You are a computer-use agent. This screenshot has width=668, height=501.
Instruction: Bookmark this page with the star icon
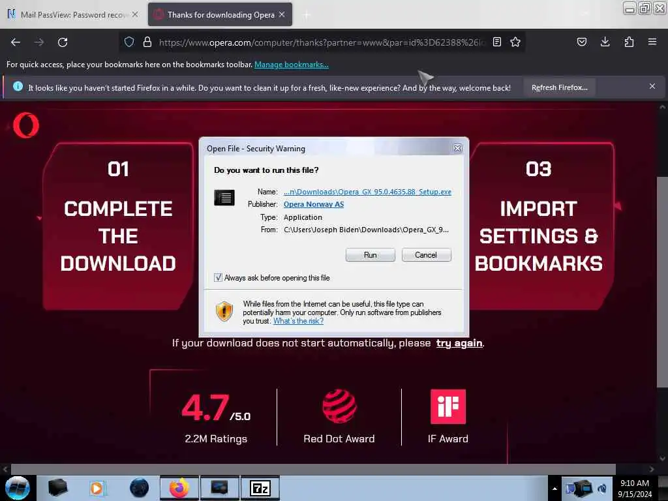tap(515, 42)
